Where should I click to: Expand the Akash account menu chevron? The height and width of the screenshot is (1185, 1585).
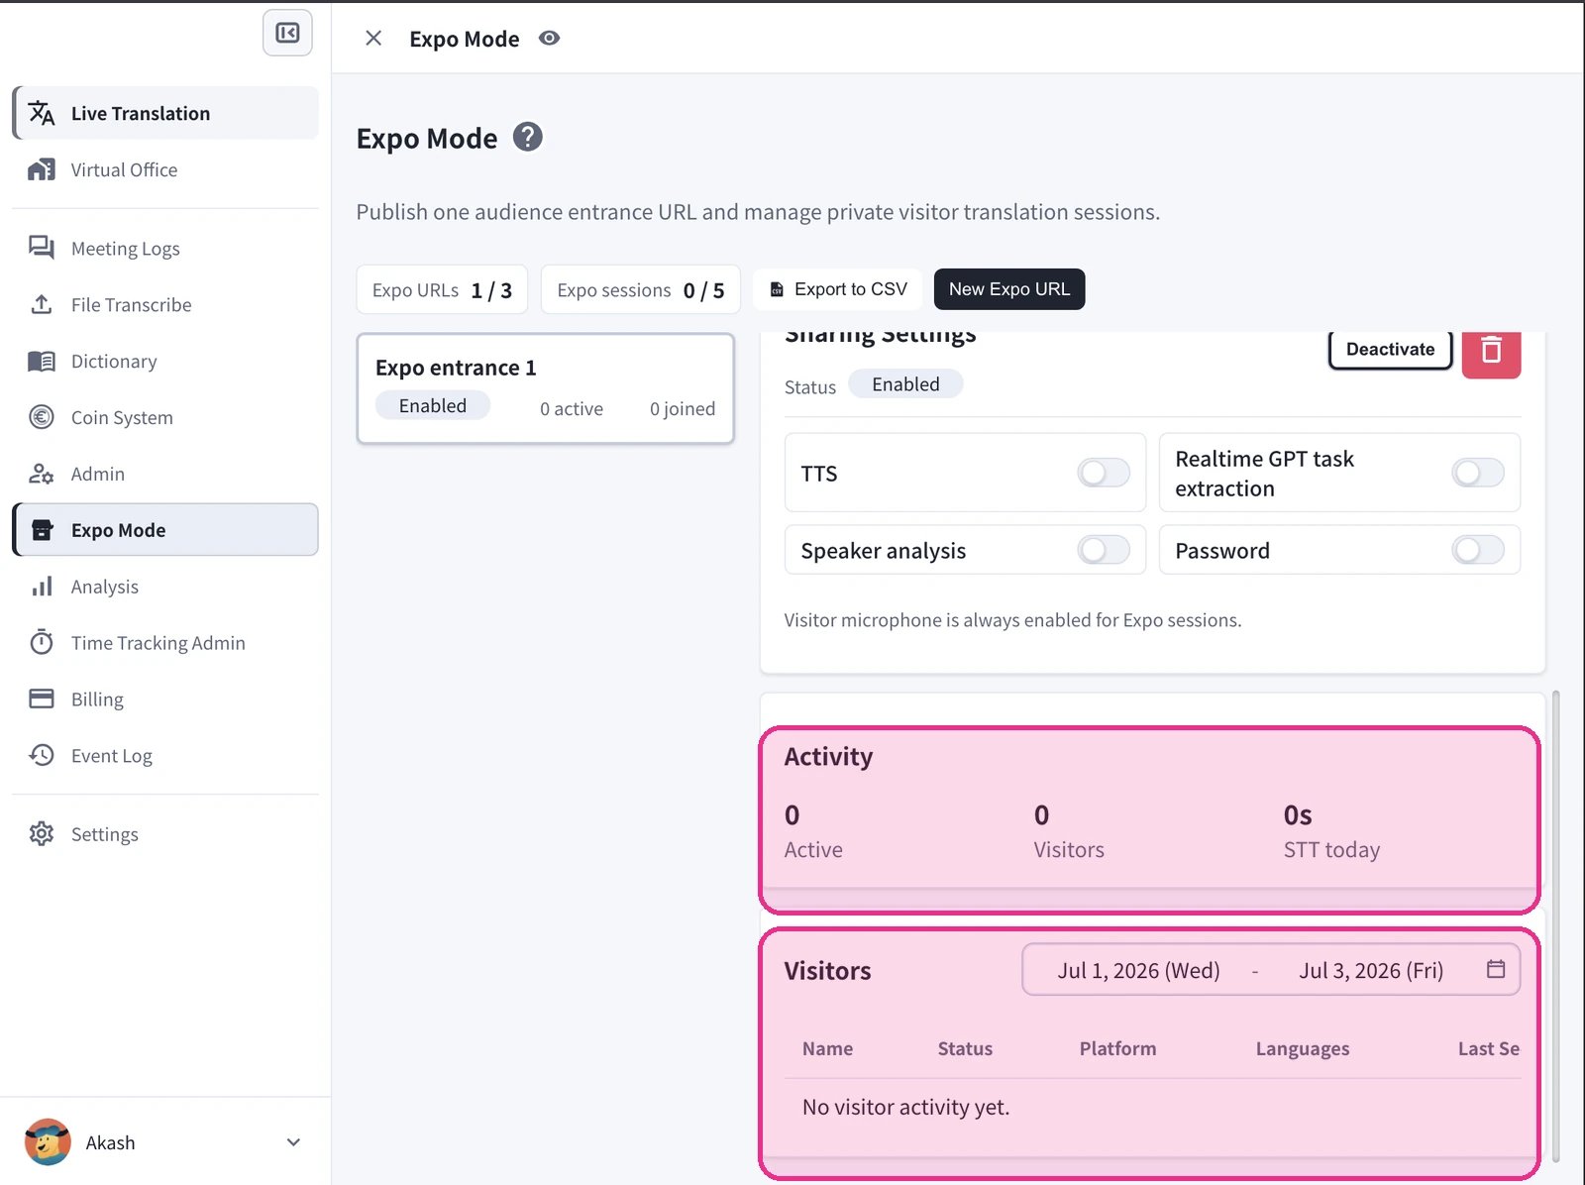click(x=293, y=1141)
